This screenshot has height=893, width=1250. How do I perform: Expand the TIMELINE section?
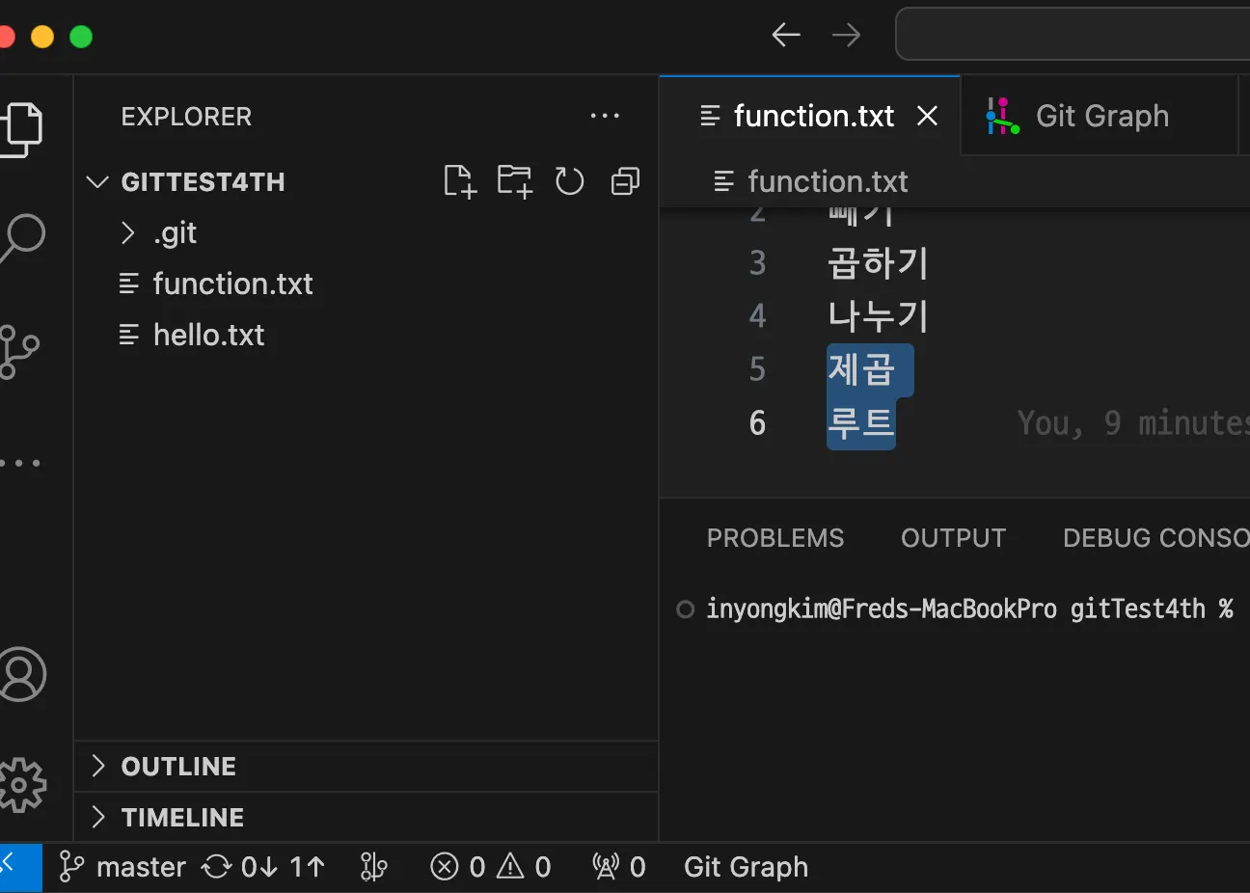coord(182,818)
